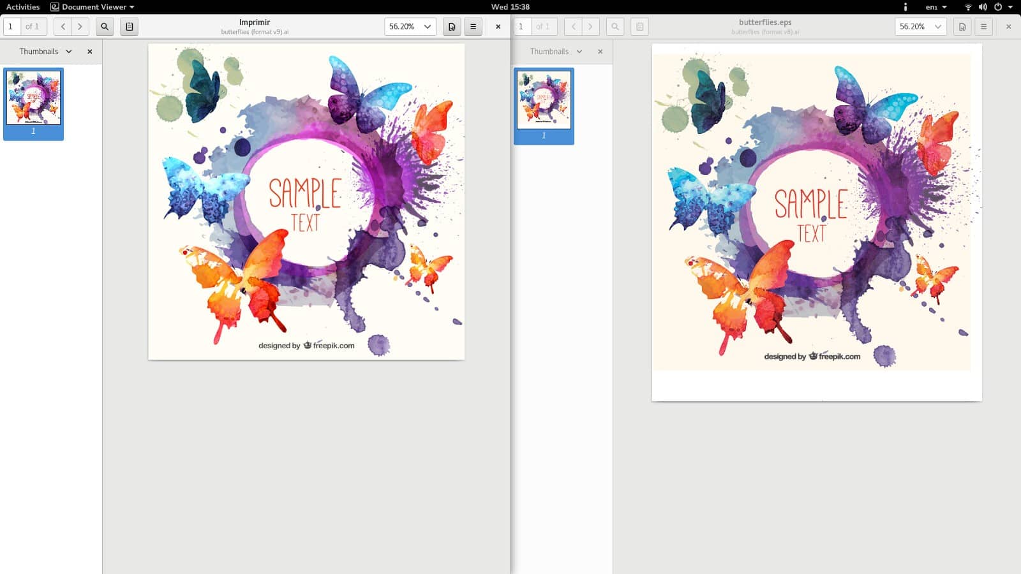Viewport: 1021px width, 574px height.
Task: Toggle side pane button in left viewer
Action: [x=129, y=27]
